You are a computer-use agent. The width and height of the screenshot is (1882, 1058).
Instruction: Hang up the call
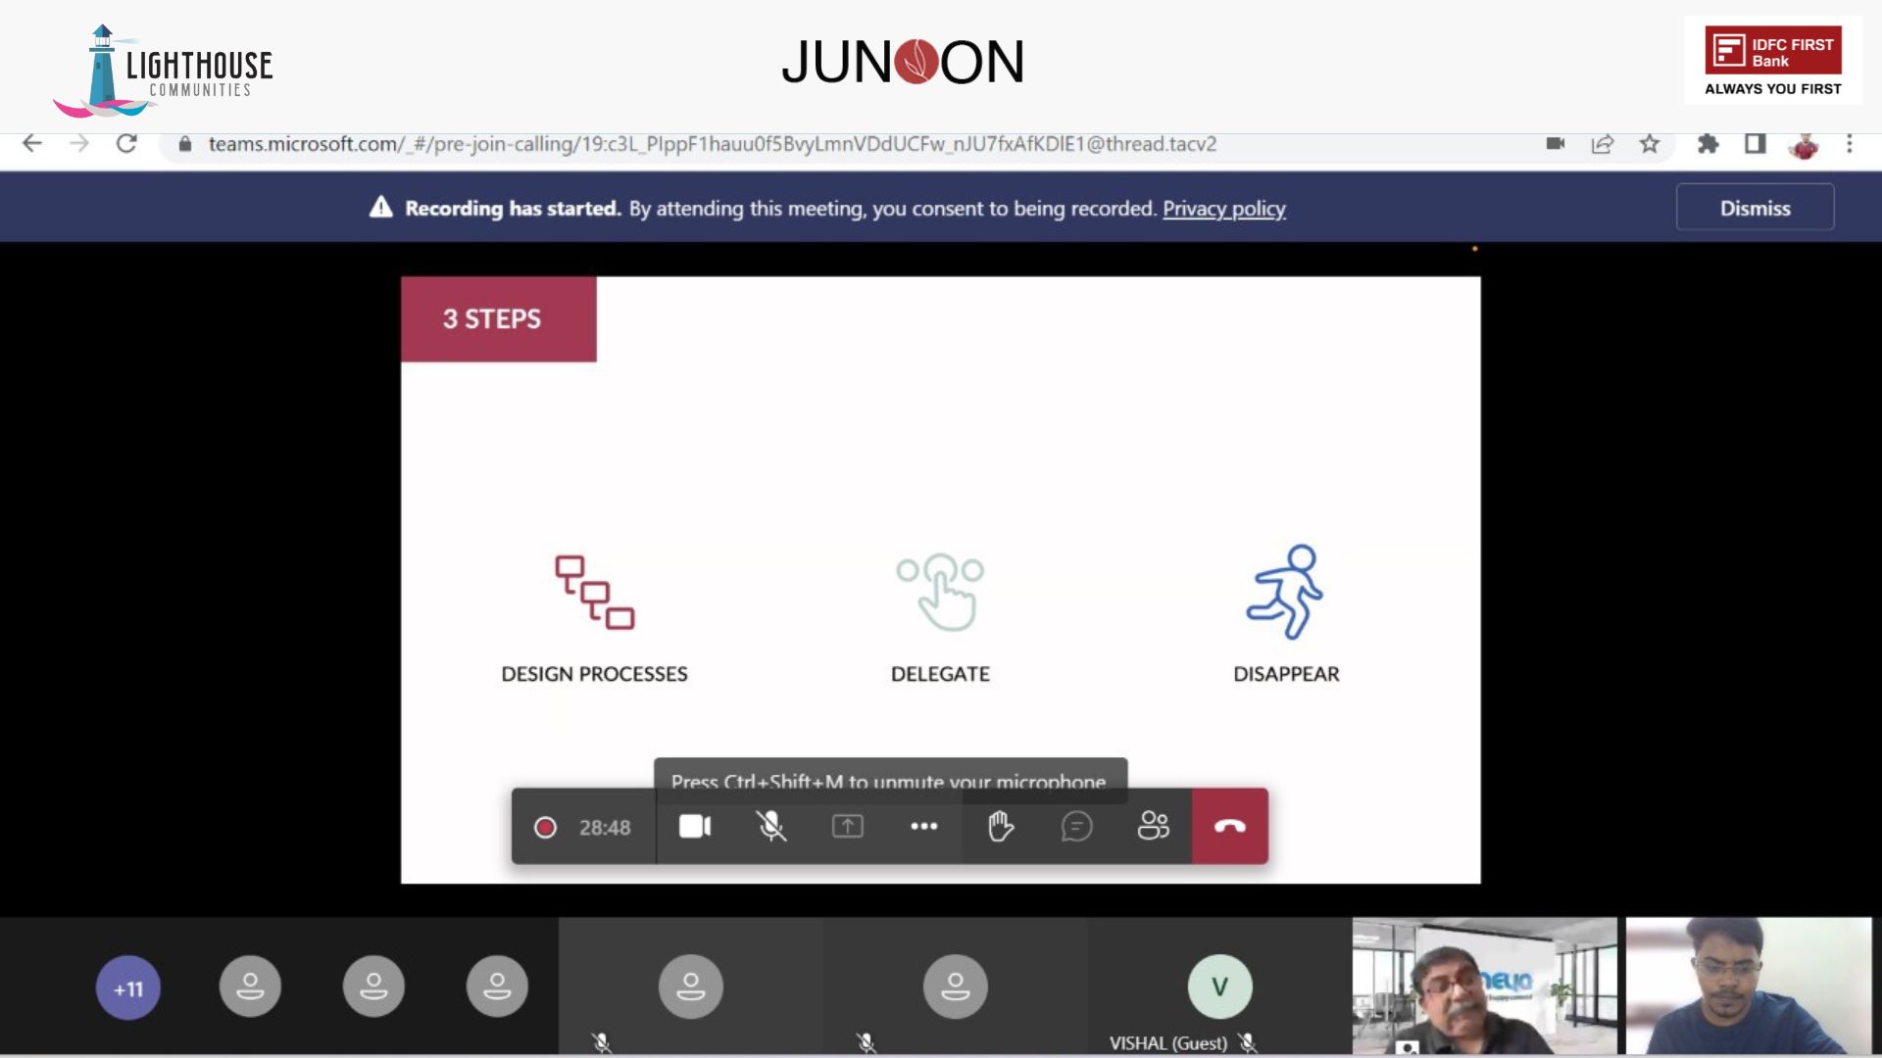(1229, 827)
